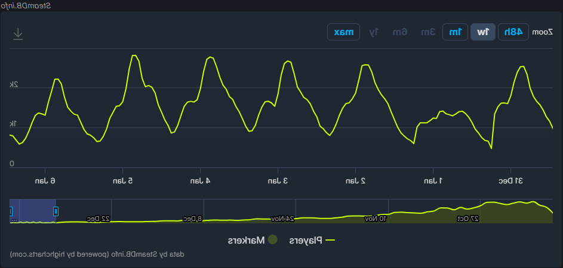Click the 2k y-axis label
563x268 pixels.
[x=13, y=84]
